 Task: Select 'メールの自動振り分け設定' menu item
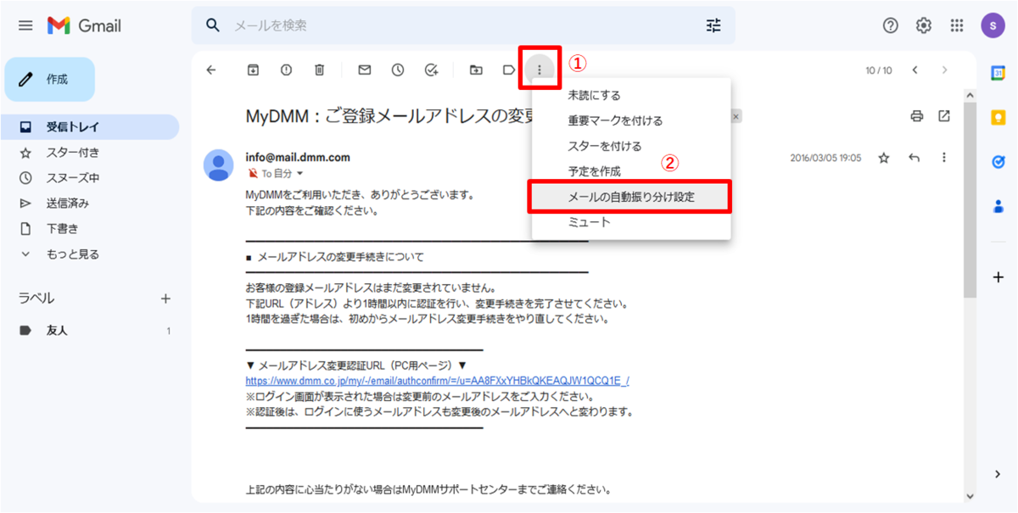[x=631, y=197]
